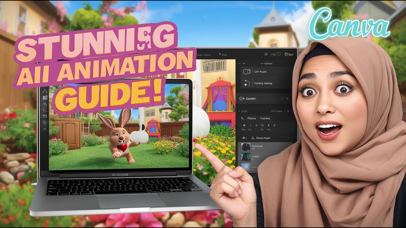Select the Dealaryal thumbnail in the list
This screenshot has height=228, width=406.
coord(246,147)
